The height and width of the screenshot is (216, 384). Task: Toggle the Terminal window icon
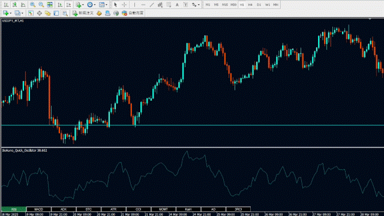click(x=56, y=13)
